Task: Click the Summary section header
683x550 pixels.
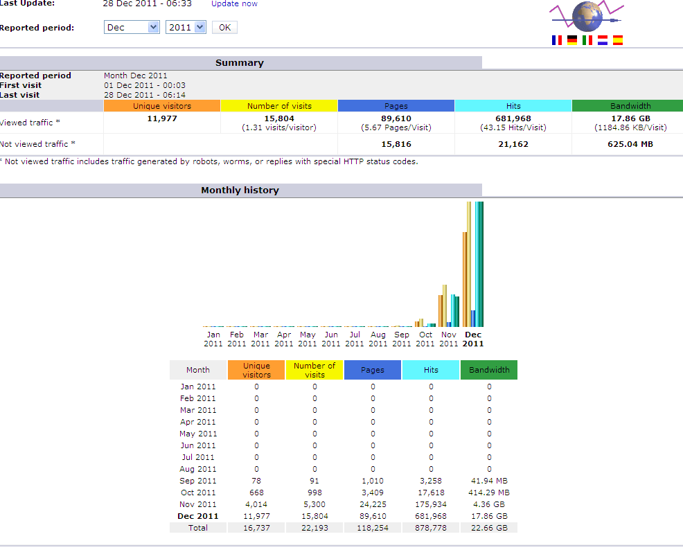Action: click(x=240, y=63)
